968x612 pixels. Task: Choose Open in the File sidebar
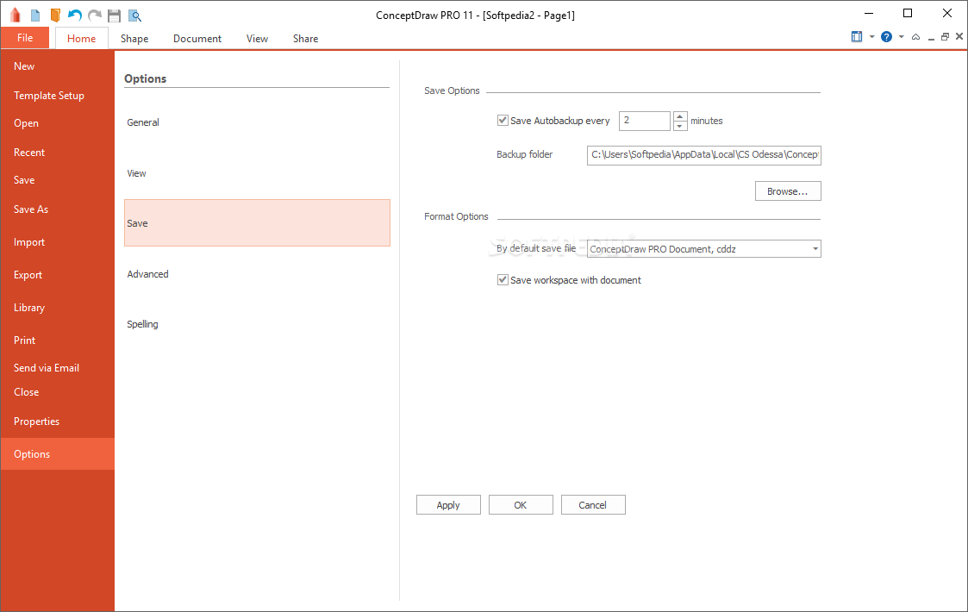coord(58,123)
